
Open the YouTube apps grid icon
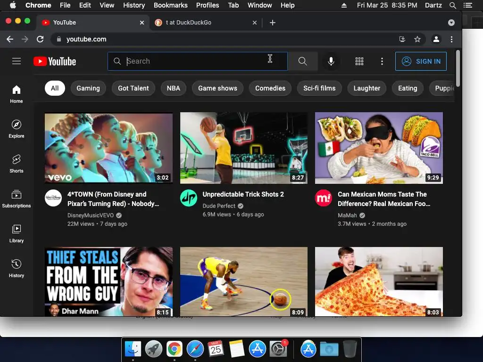click(359, 61)
